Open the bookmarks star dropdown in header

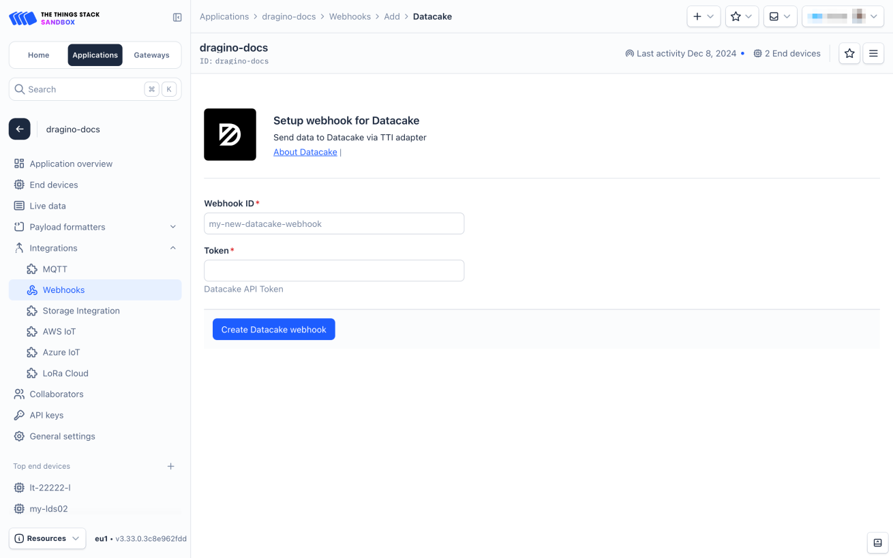pos(742,16)
